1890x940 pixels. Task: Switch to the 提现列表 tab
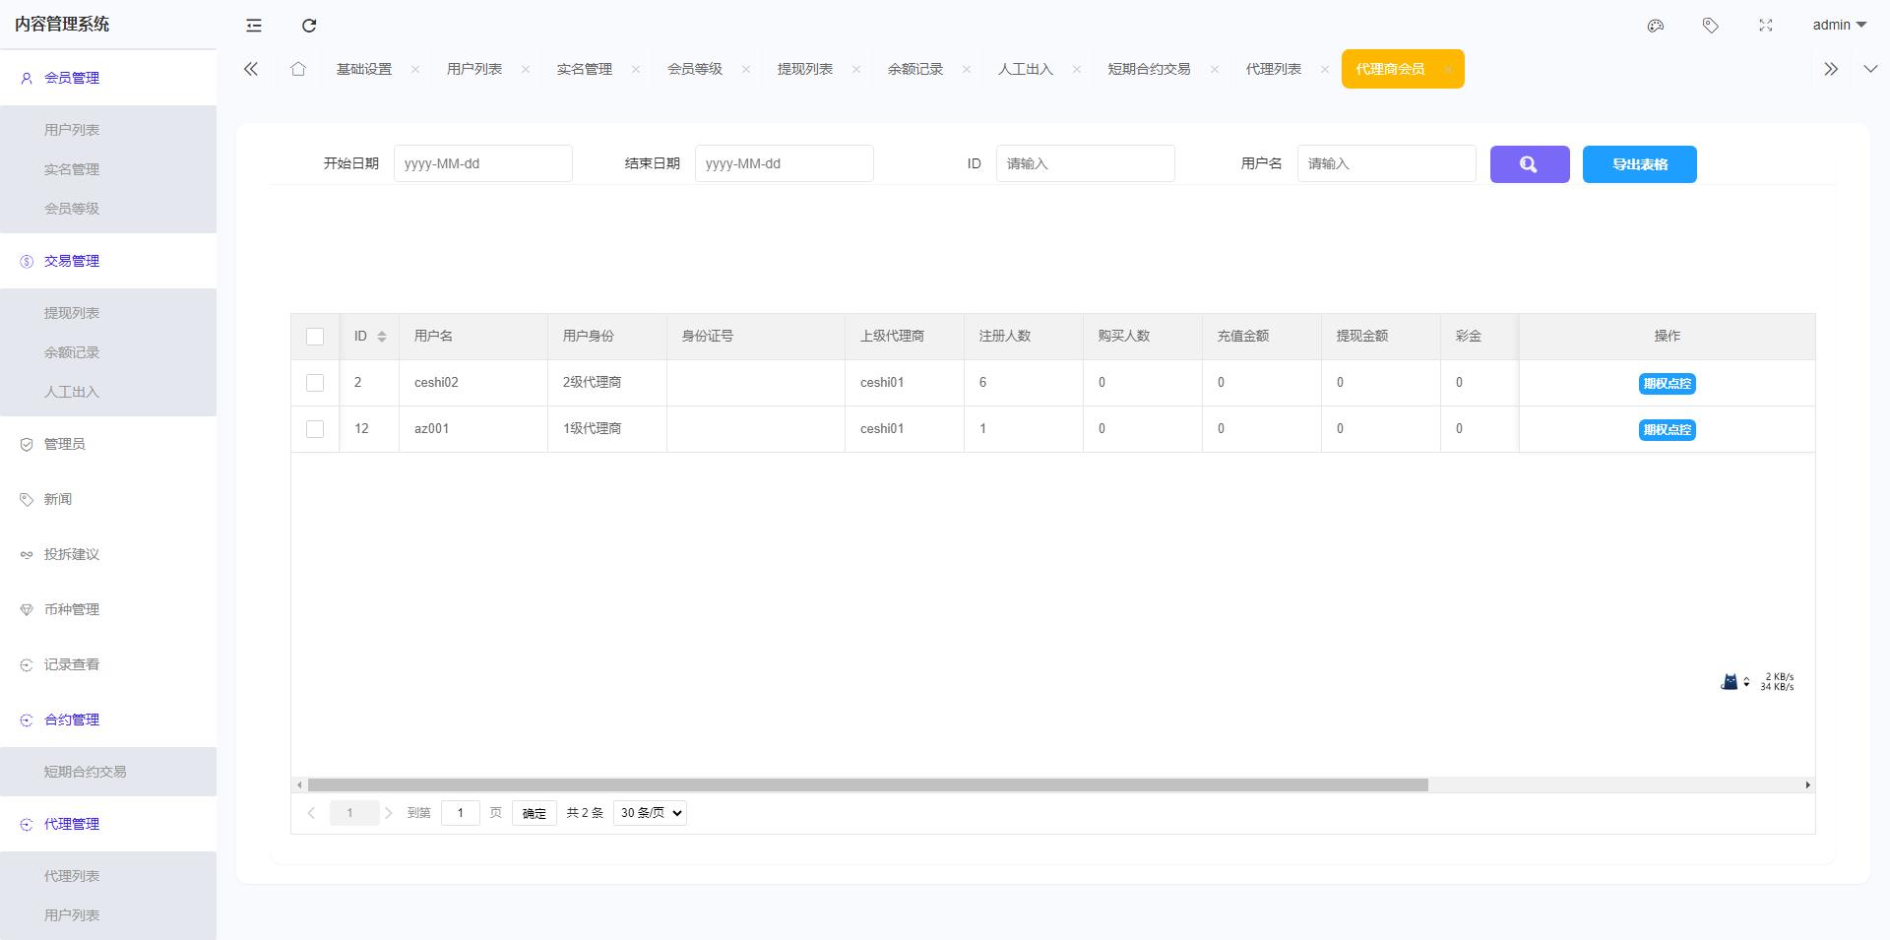coord(804,69)
